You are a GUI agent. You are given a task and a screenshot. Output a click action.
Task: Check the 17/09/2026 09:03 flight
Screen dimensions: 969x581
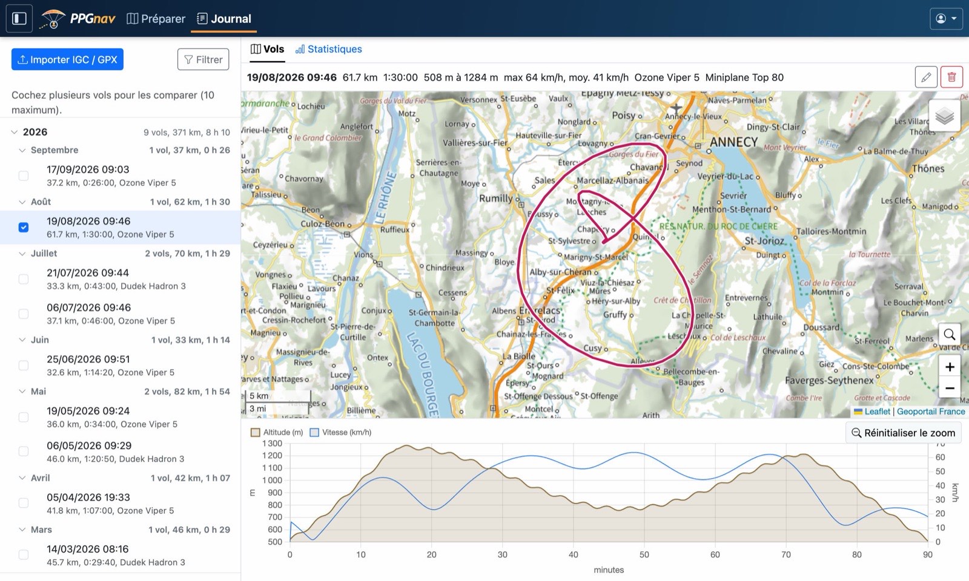[x=24, y=176]
